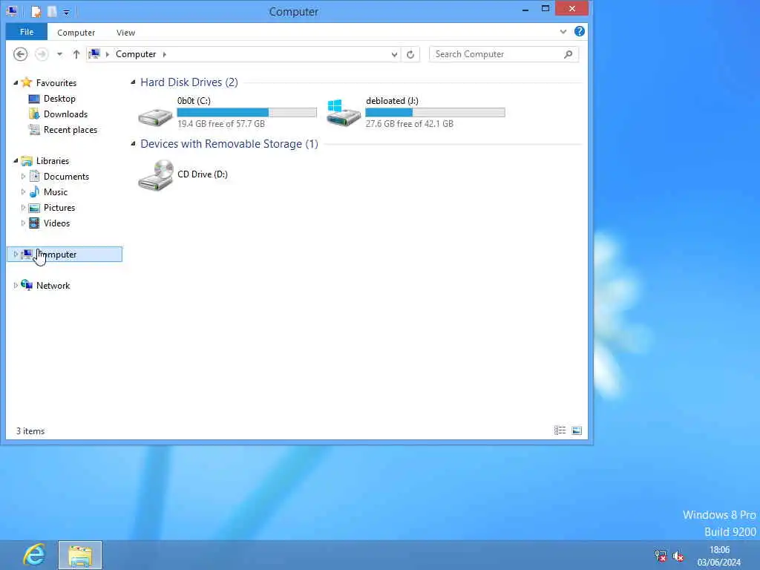Viewport: 760px width, 570px height.
Task: Refresh the Computer view
Action: click(x=410, y=55)
